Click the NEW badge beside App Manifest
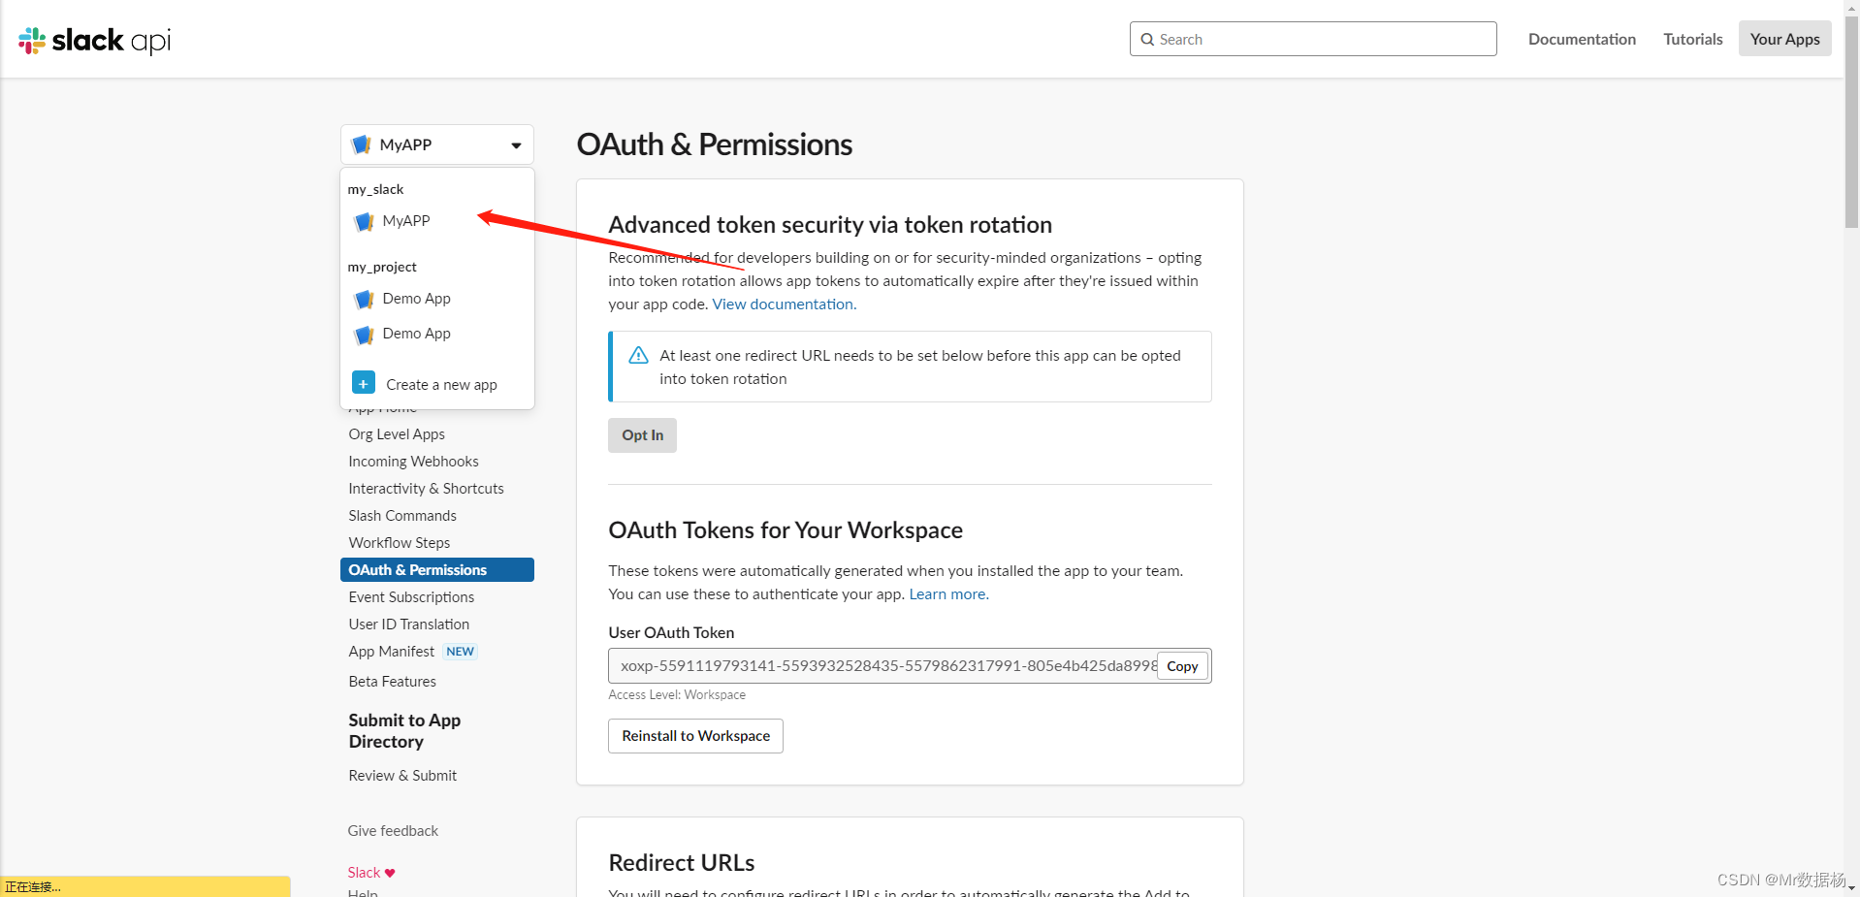Image resolution: width=1860 pixels, height=897 pixels. coord(461,652)
